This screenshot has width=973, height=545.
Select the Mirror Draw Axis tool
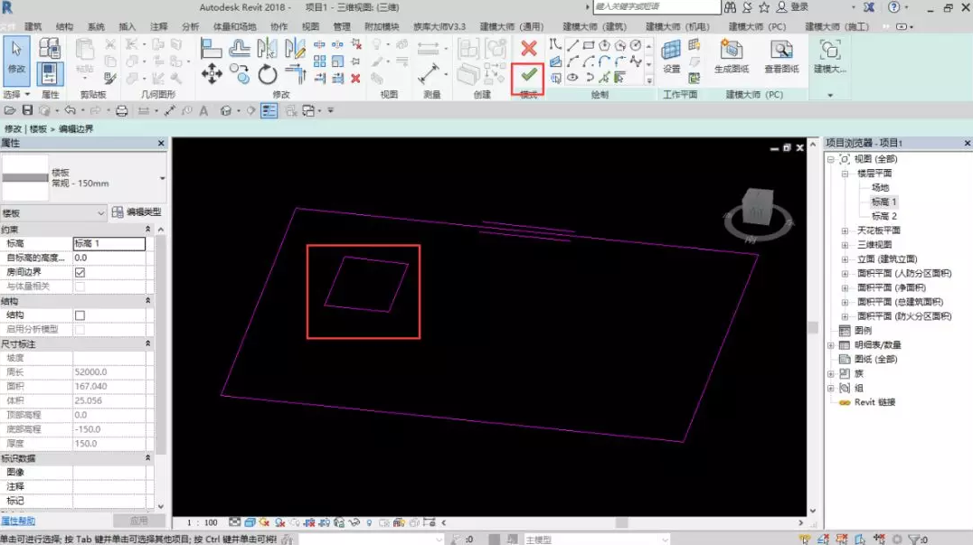[x=296, y=48]
